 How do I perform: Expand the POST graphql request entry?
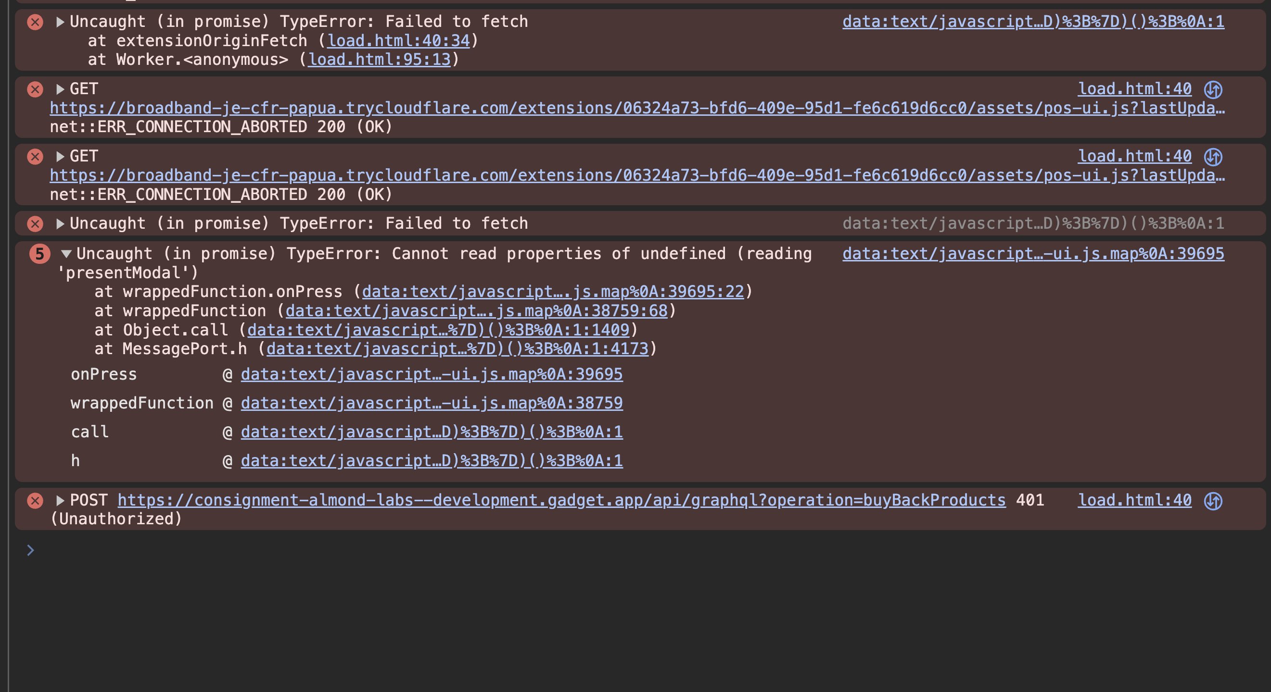click(x=60, y=500)
